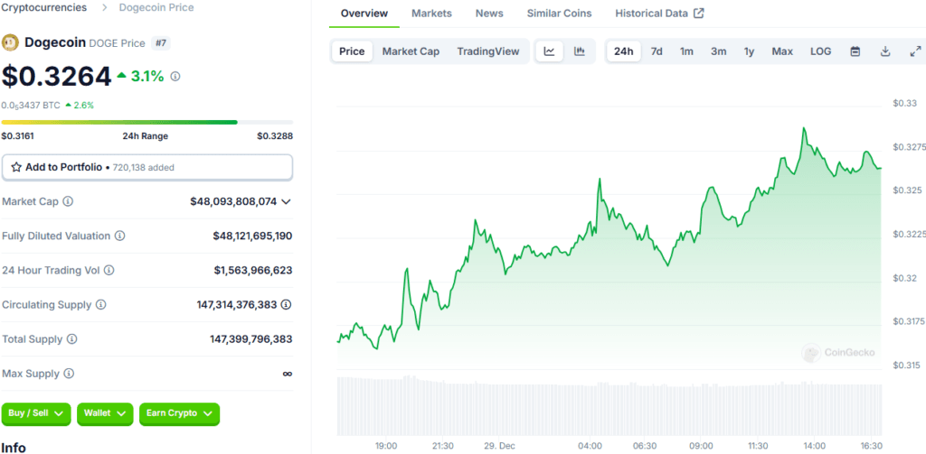This screenshot has height=454, width=926.
Task: Click the info icon after the 147,314,376,383 value
Action: tap(287, 305)
